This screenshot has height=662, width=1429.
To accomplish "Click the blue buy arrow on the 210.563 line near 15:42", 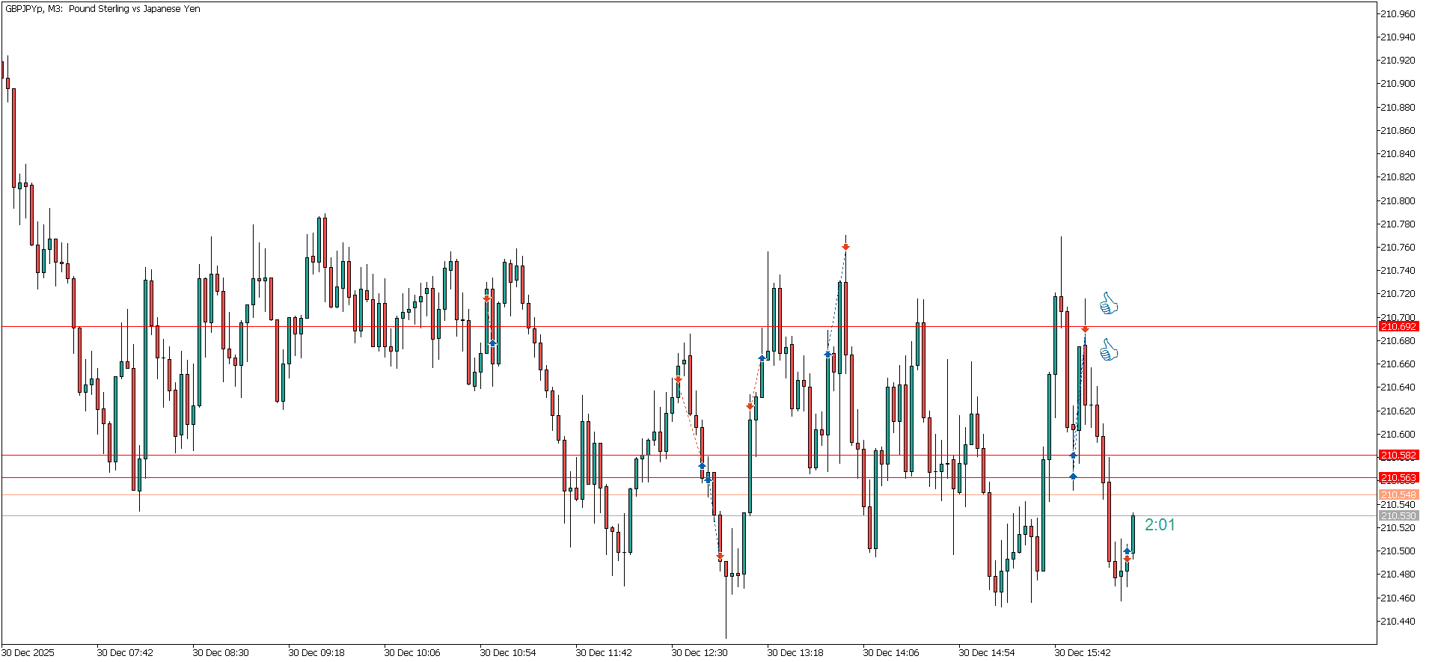I will pos(1073,476).
